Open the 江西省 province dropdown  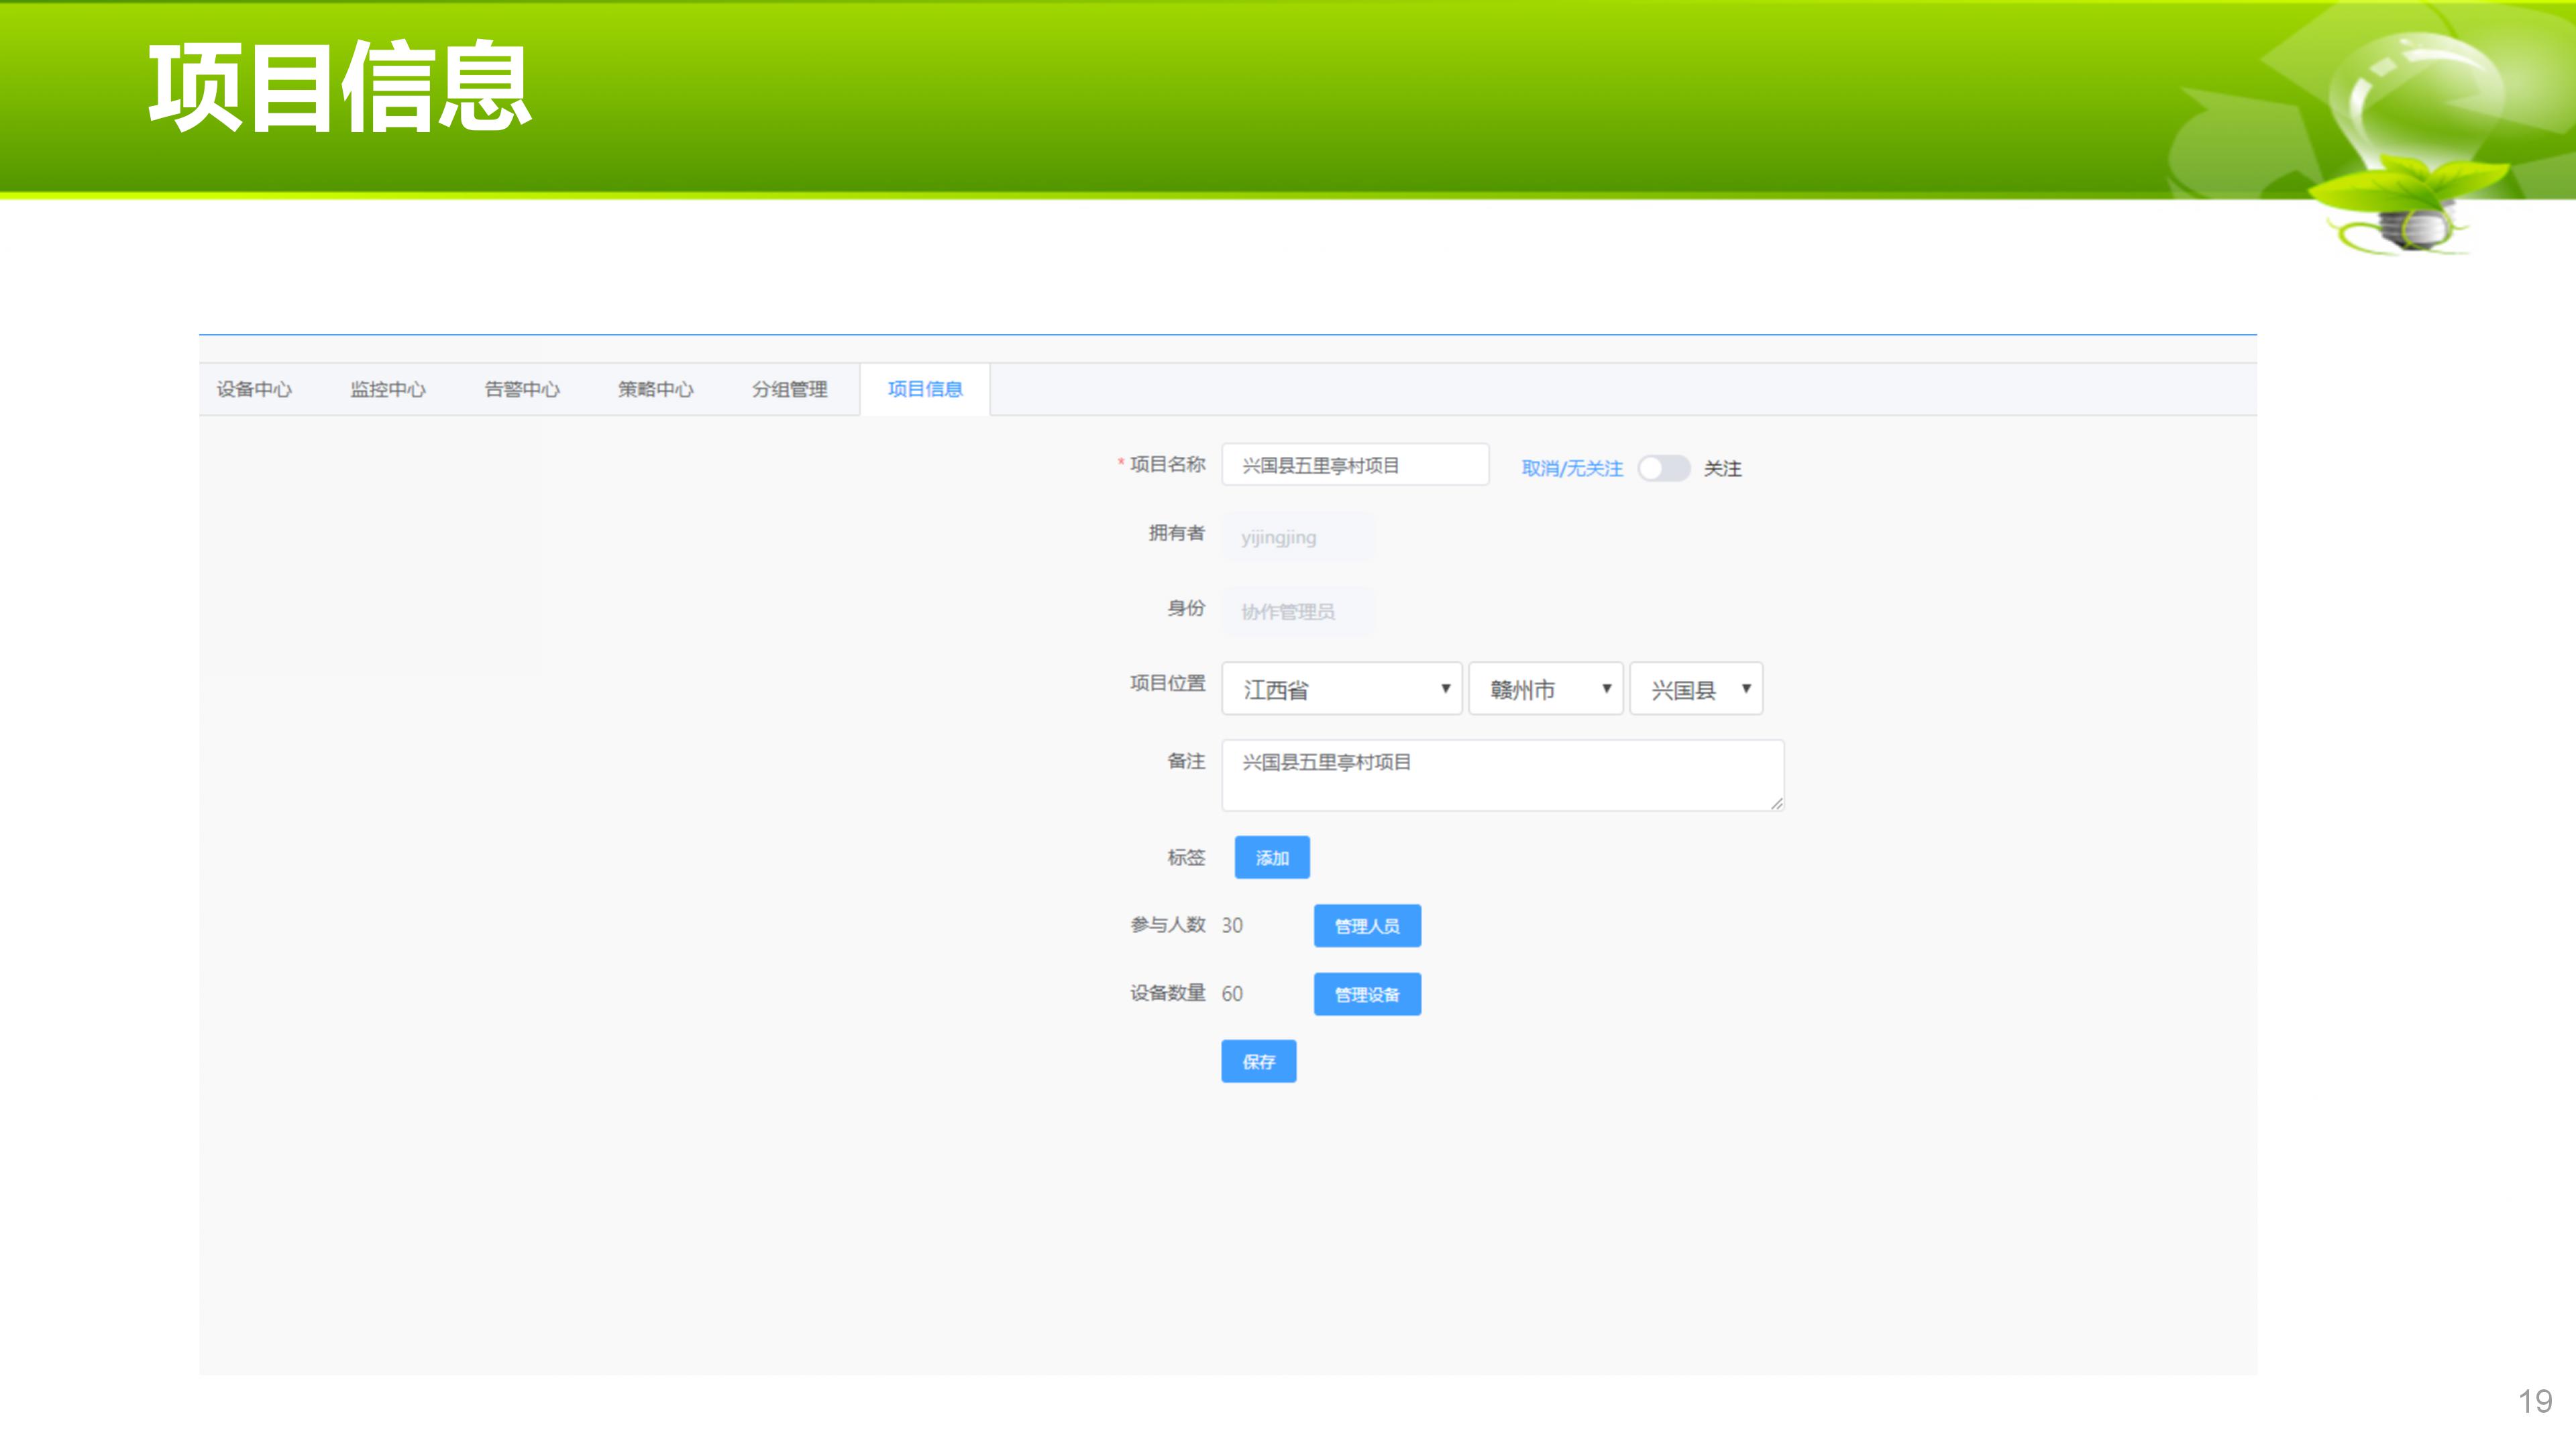tap(1341, 689)
